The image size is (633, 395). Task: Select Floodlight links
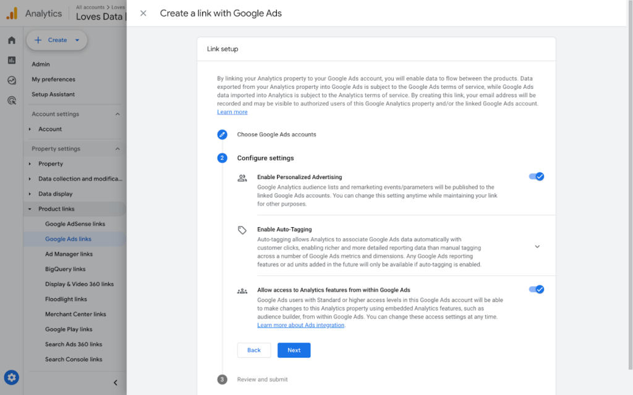point(66,299)
